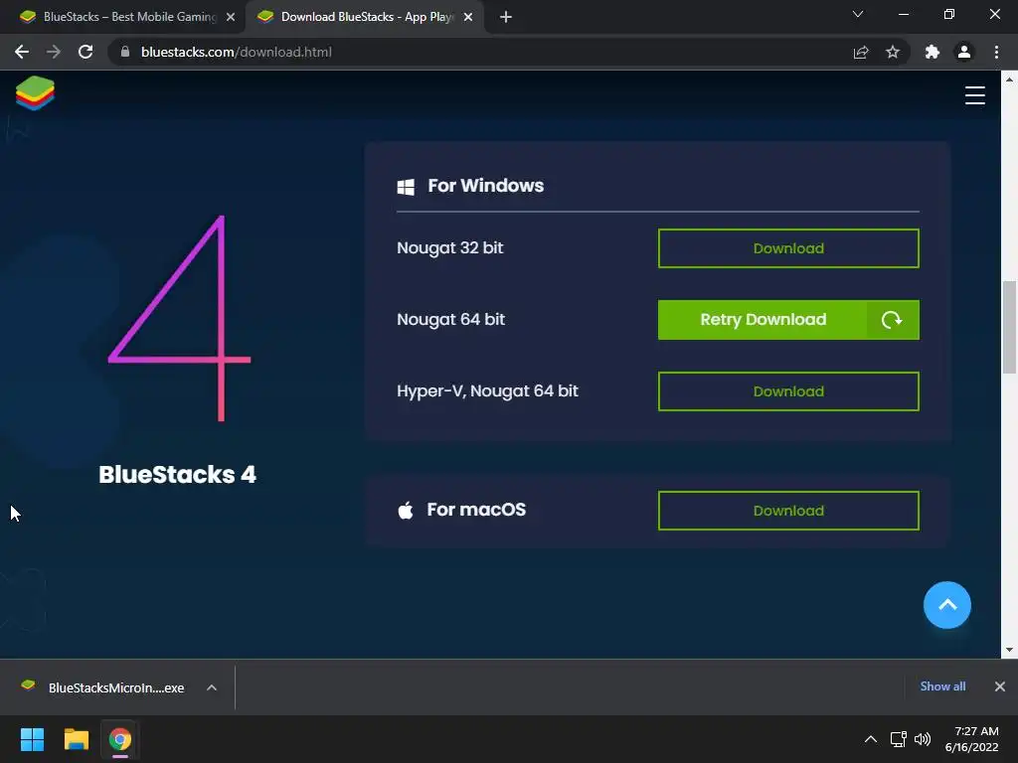Download the Hyper-V, Nougat 64 bit version
The image size is (1018, 763).
pos(788,391)
